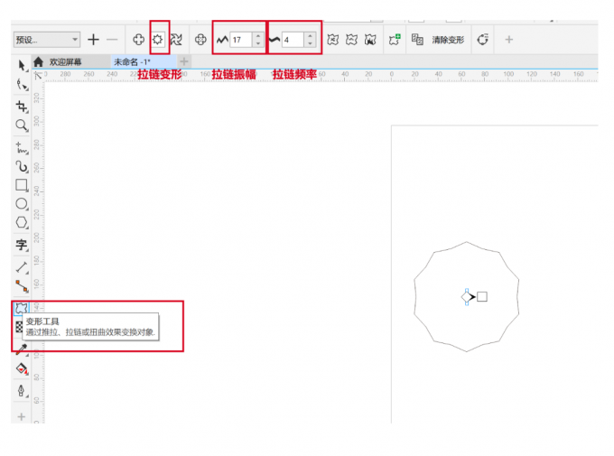This screenshot has height=456, width=614.
Task: Toggle Local Distortion option
Action: pyautogui.click(x=370, y=40)
